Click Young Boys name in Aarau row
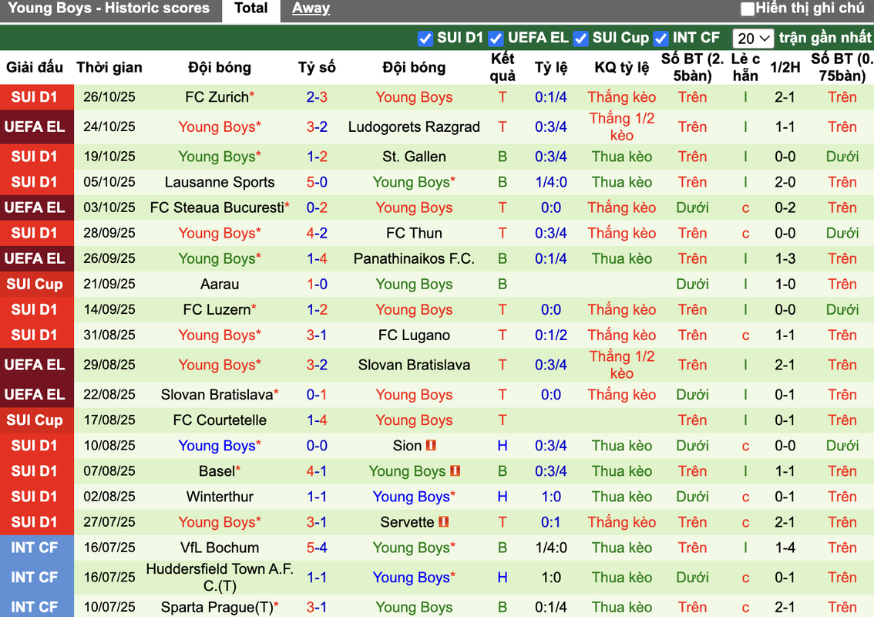874x617 pixels. [x=414, y=284]
